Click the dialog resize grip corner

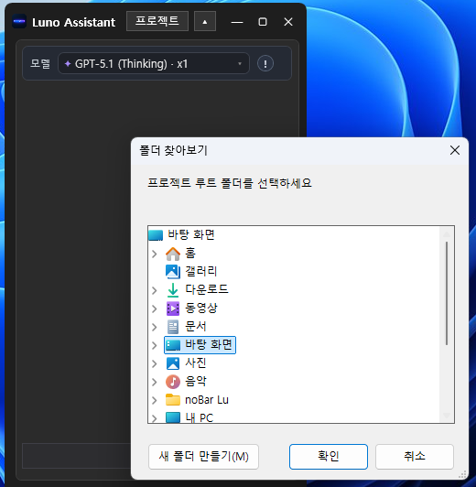pos(462,474)
